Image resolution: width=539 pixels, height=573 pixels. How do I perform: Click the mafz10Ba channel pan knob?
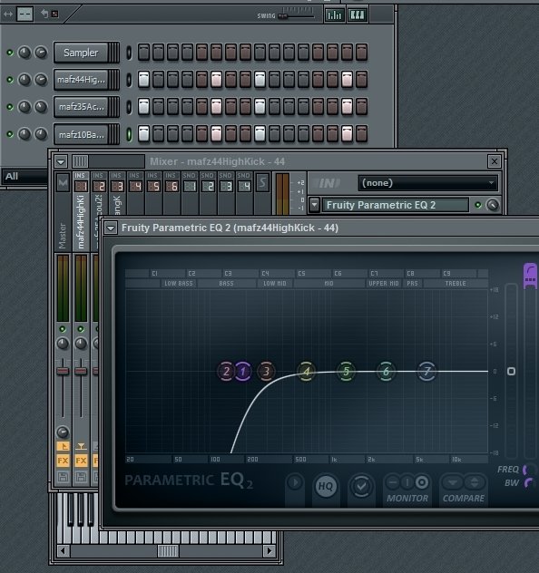coord(24,134)
